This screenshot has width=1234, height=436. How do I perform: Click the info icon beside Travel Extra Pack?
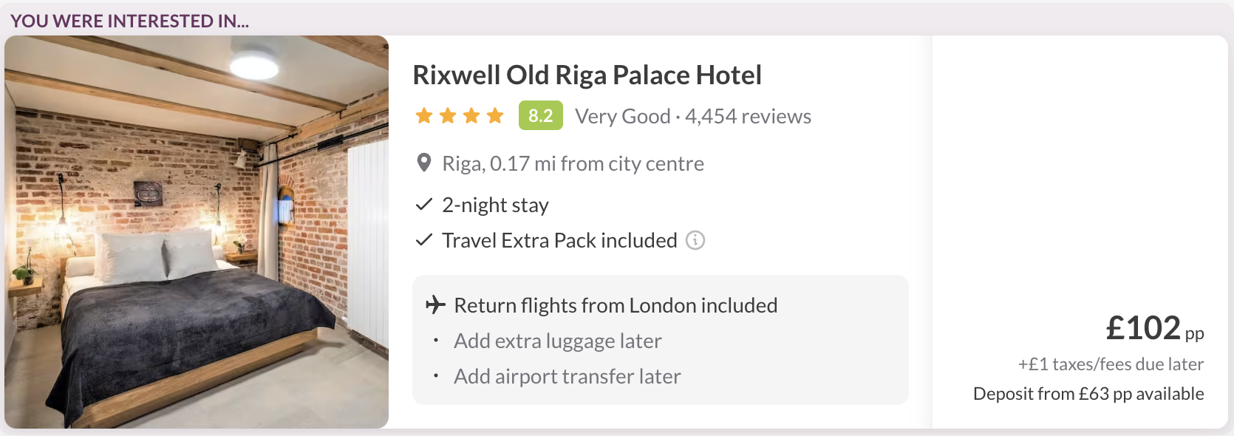click(695, 240)
